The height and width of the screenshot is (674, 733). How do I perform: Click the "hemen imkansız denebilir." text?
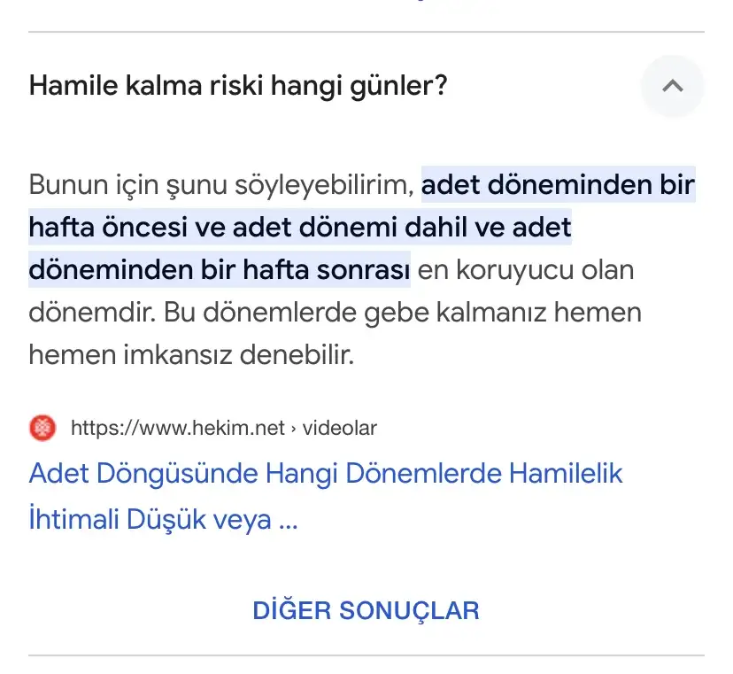[x=191, y=356]
